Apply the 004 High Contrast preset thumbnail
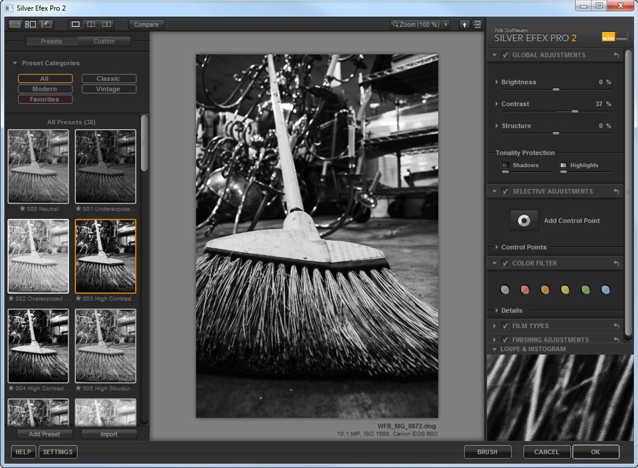 [38, 346]
